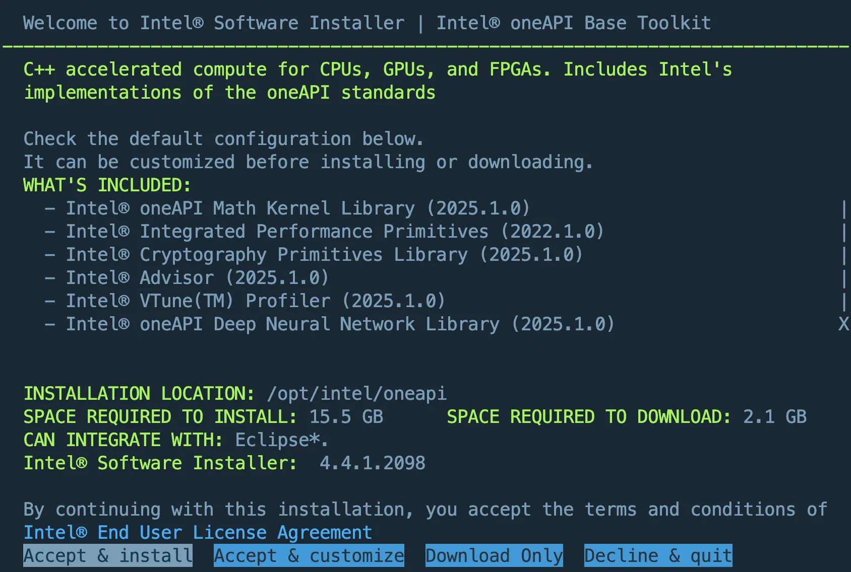Click the /opt/intel/oneapi installation path

point(356,393)
